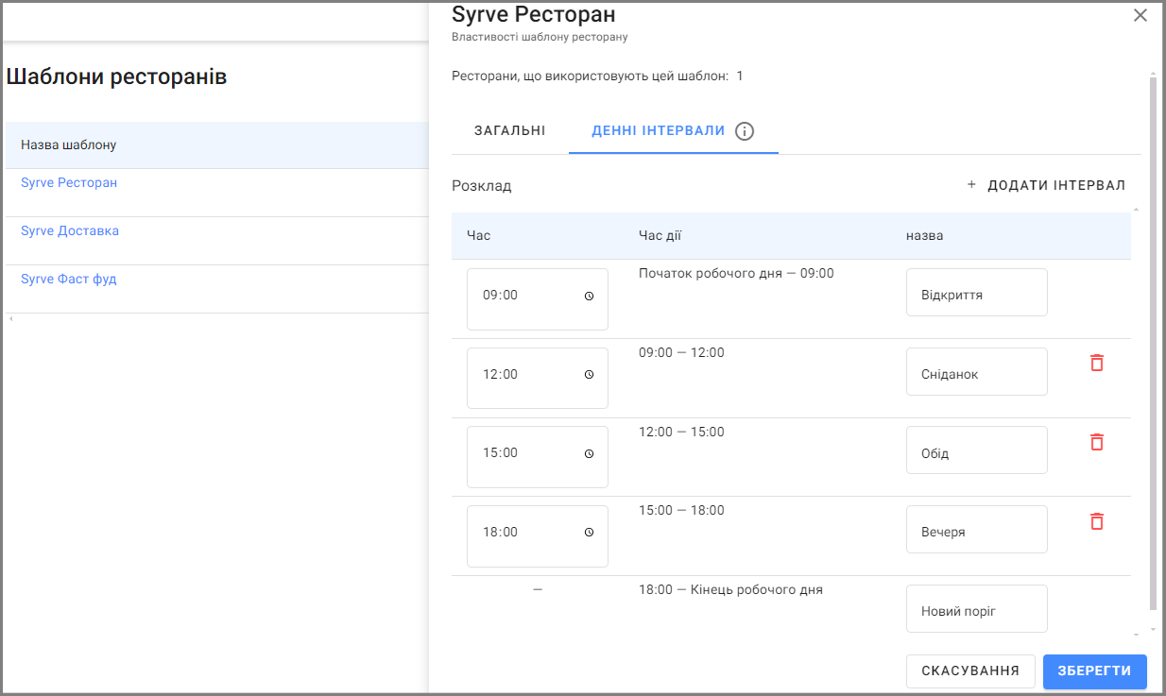Click the Час column header
The image size is (1166, 696).
(x=479, y=235)
